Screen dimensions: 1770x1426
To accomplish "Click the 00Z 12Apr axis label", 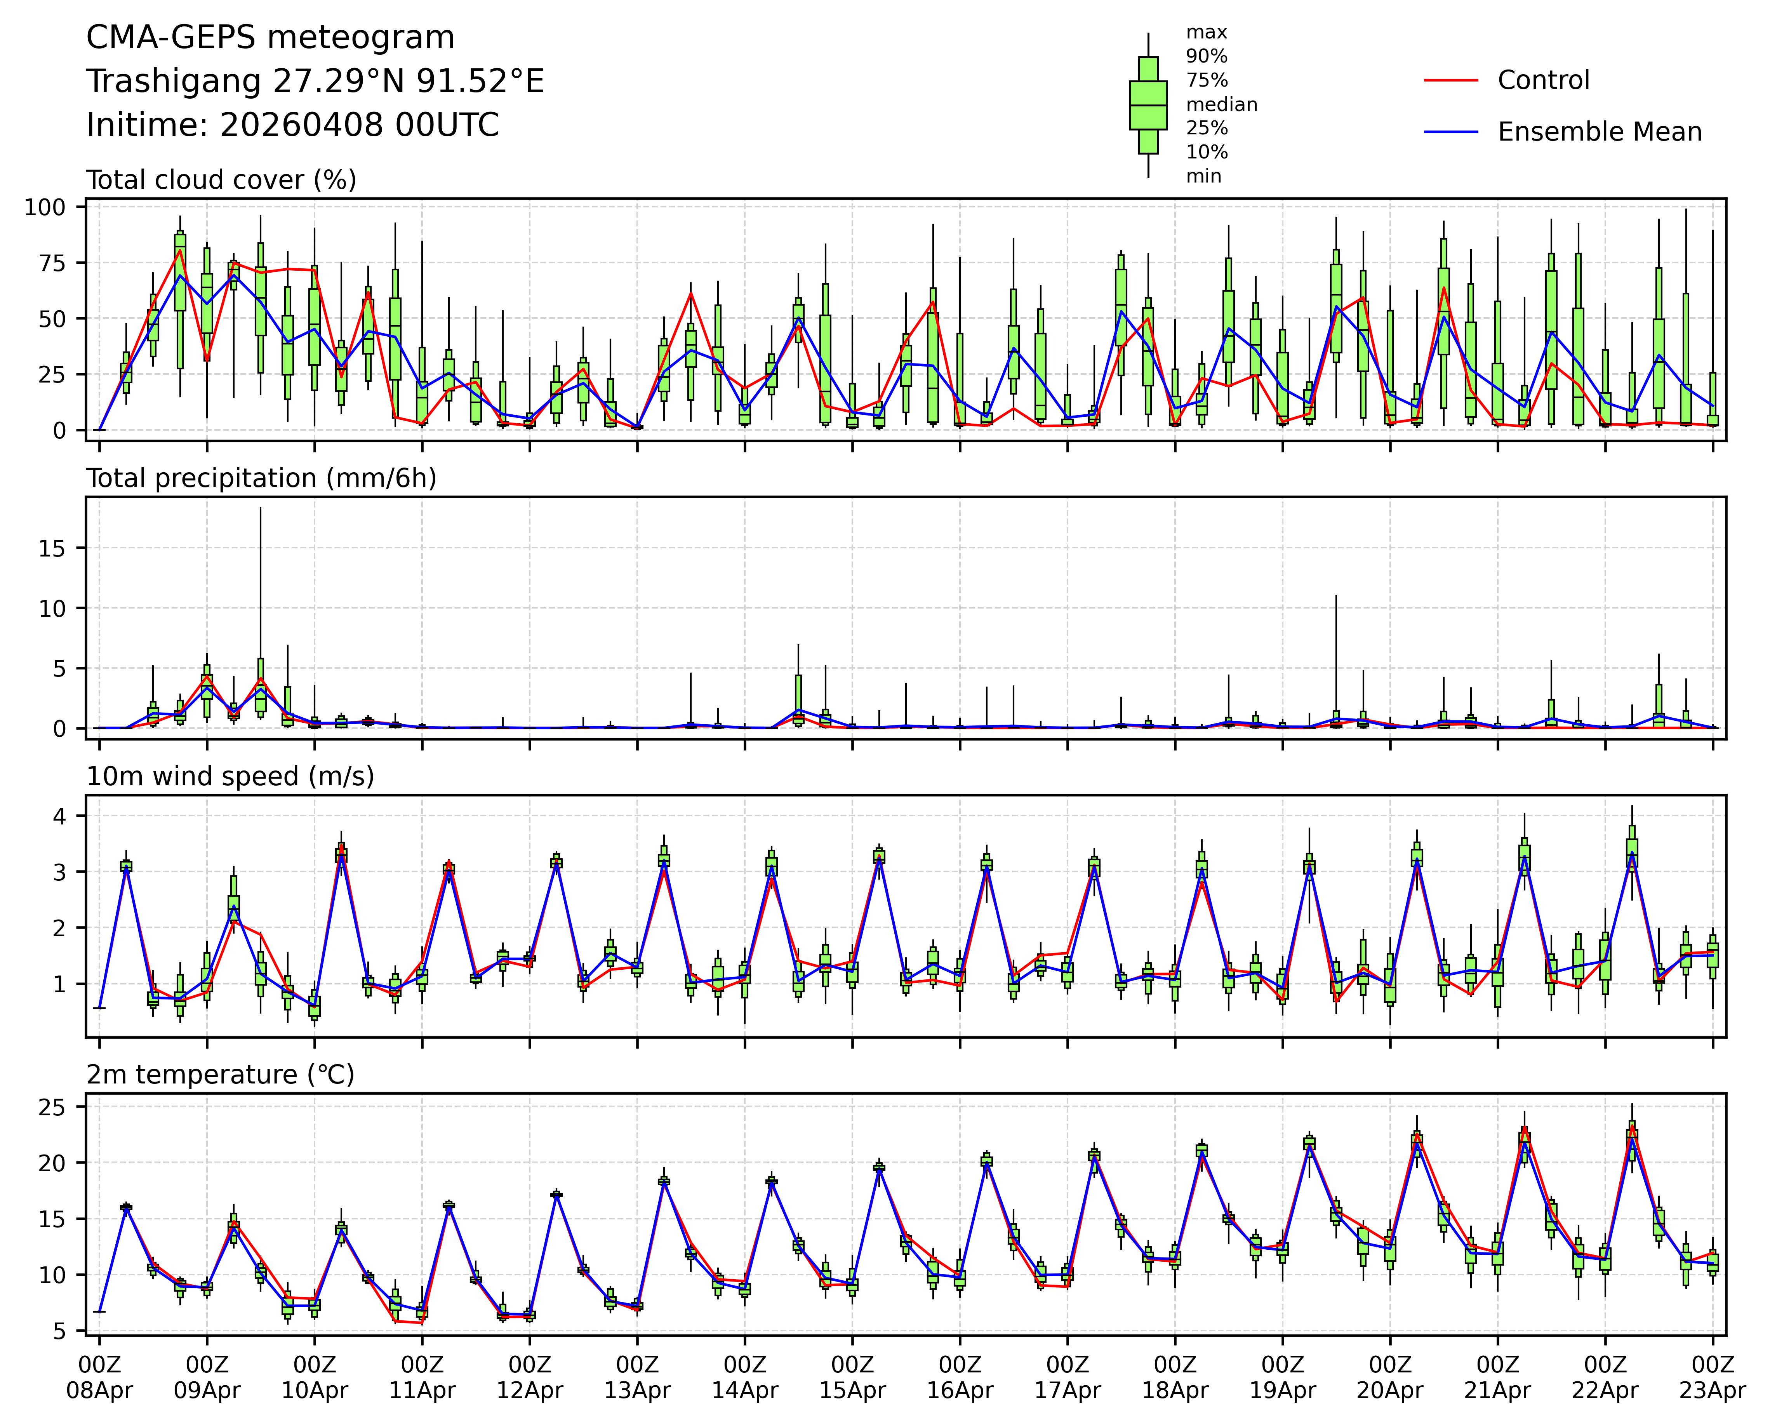I will 529,1377.
